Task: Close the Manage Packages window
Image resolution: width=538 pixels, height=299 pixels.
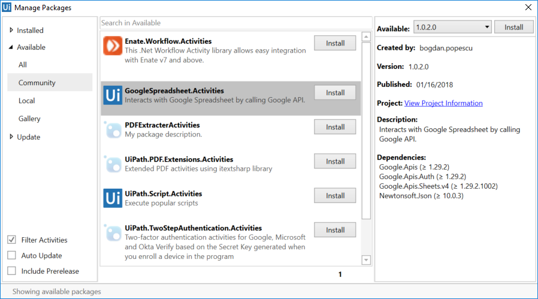Action: [x=528, y=7]
